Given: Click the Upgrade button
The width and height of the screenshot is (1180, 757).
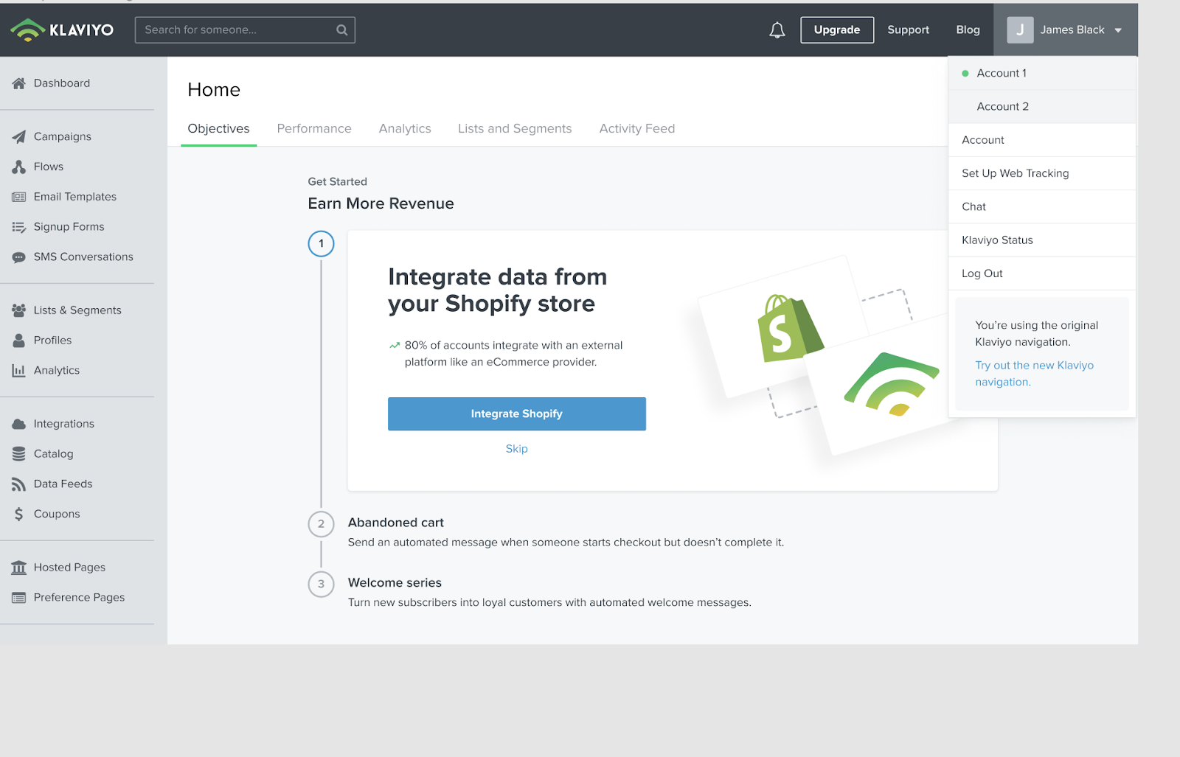Looking at the screenshot, I should [837, 30].
